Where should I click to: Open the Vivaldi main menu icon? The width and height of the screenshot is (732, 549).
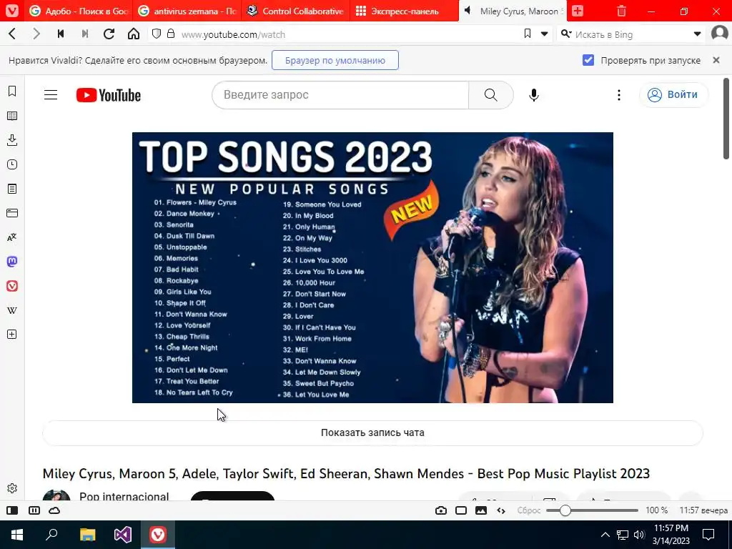coord(11,10)
